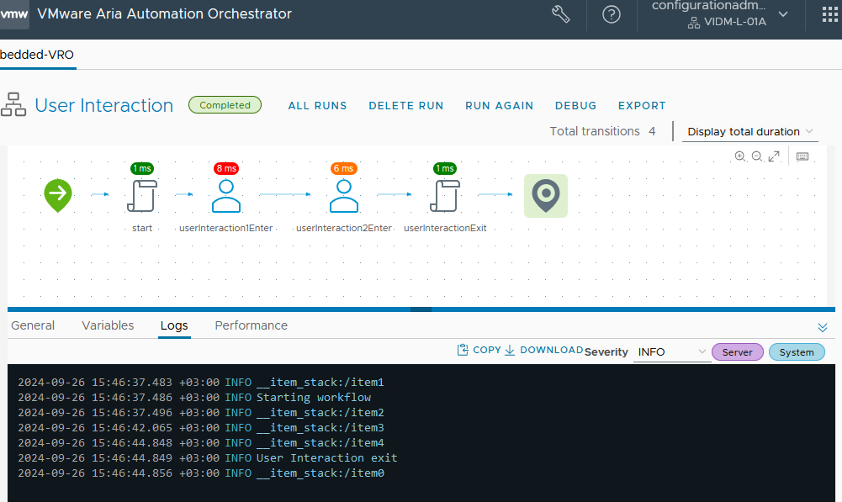Select the userInteraction1Enter person element
842x502 pixels.
coord(226,196)
